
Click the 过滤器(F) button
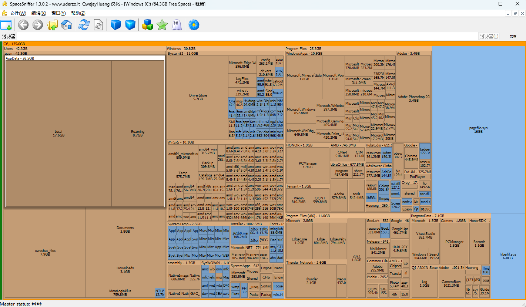pyautogui.click(x=489, y=36)
